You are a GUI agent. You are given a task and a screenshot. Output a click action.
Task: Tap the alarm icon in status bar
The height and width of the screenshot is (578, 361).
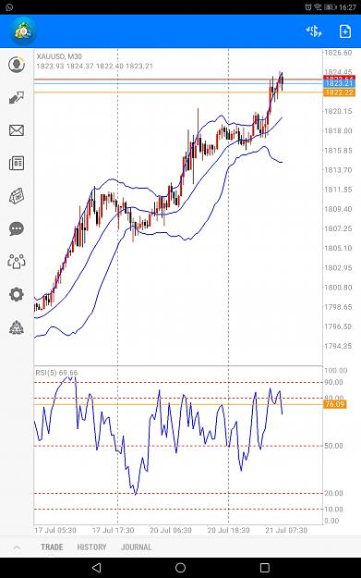tap(308, 7)
